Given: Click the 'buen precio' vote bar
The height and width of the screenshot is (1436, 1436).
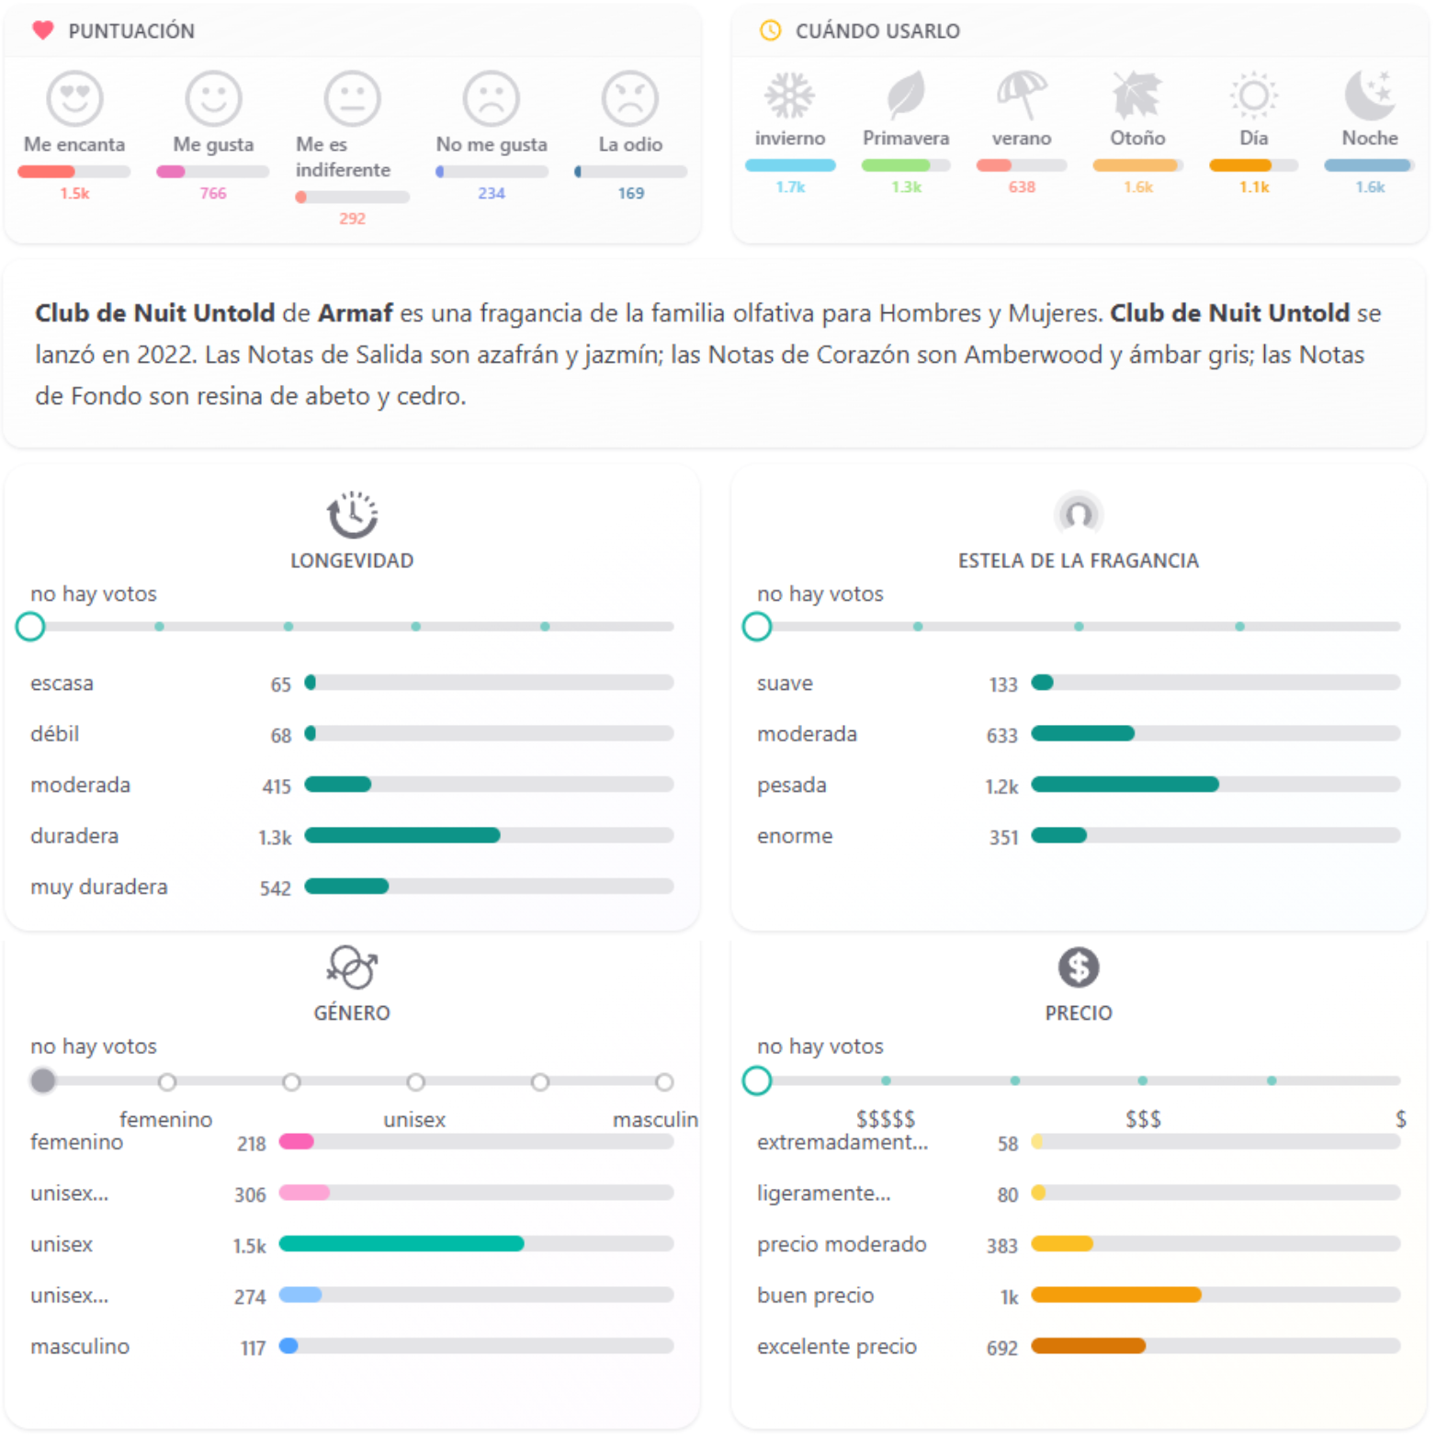Looking at the screenshot, I should tap(1215, 1295).
